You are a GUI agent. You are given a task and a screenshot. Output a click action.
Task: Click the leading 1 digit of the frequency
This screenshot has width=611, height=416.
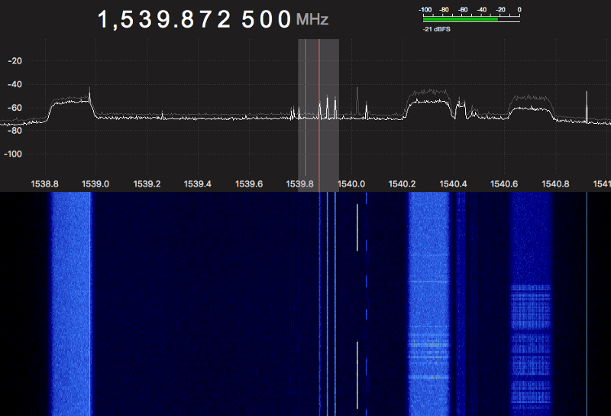pyautogui.click(x=105, y=20)
